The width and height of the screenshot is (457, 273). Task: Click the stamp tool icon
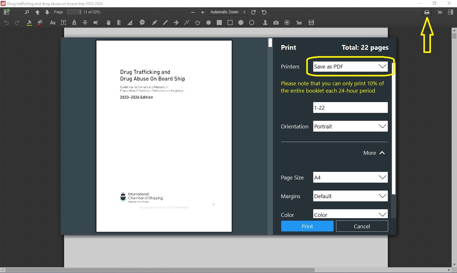(x=265, y=23)
